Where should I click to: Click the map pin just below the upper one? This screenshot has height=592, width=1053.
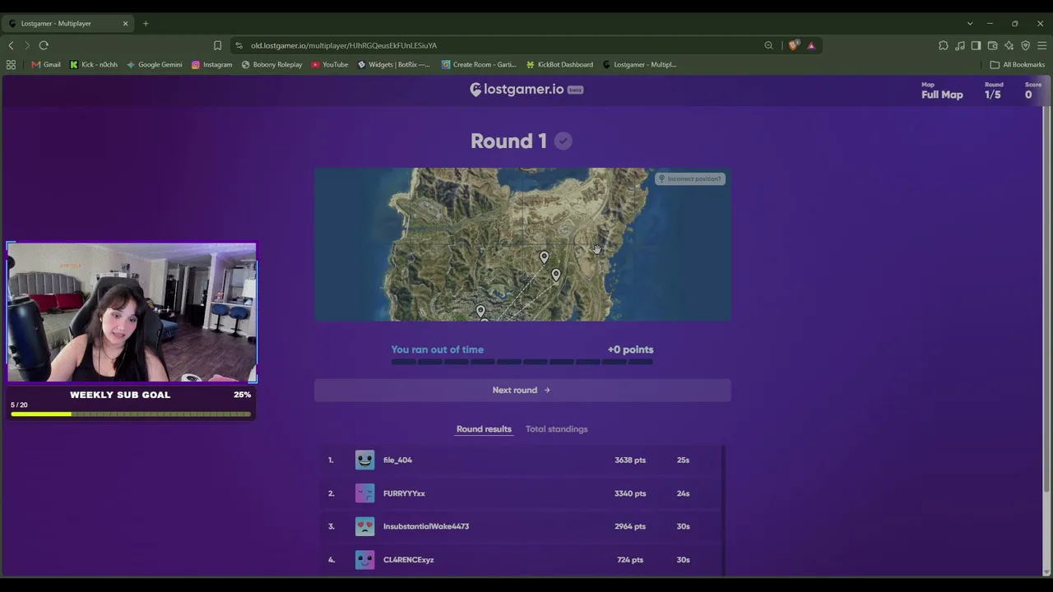[x=556, y=275]
